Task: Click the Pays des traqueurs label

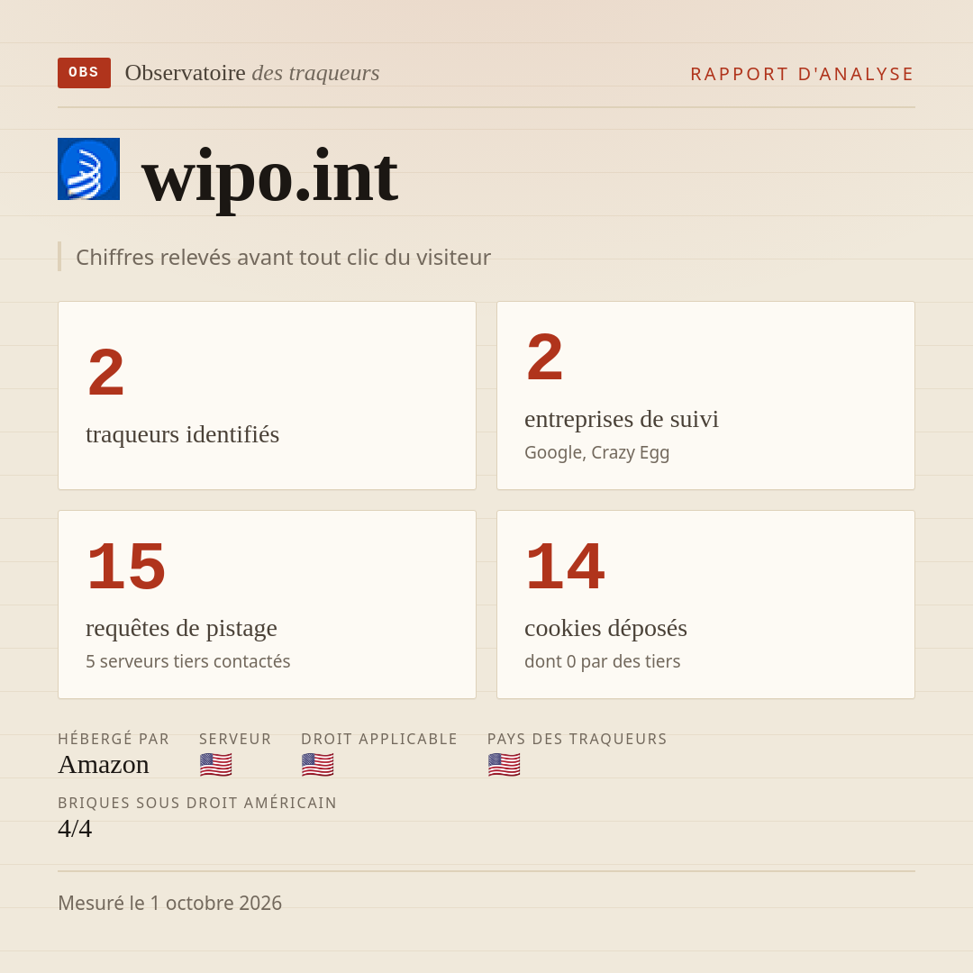Action: point(577,739)
